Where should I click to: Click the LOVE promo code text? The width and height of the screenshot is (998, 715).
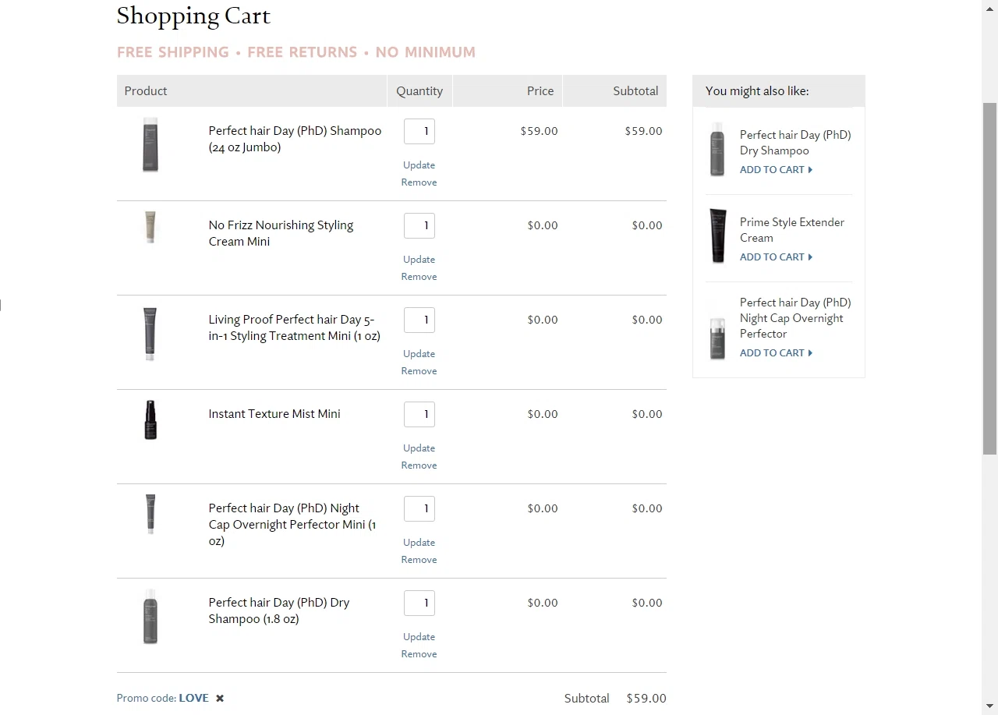point(194,698)
